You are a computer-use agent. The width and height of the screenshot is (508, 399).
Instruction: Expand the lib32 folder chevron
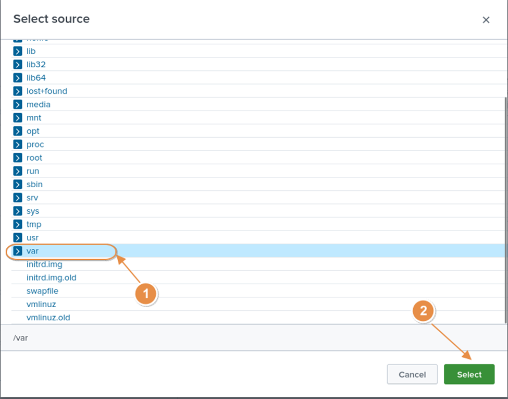click(x=18, y=65)
